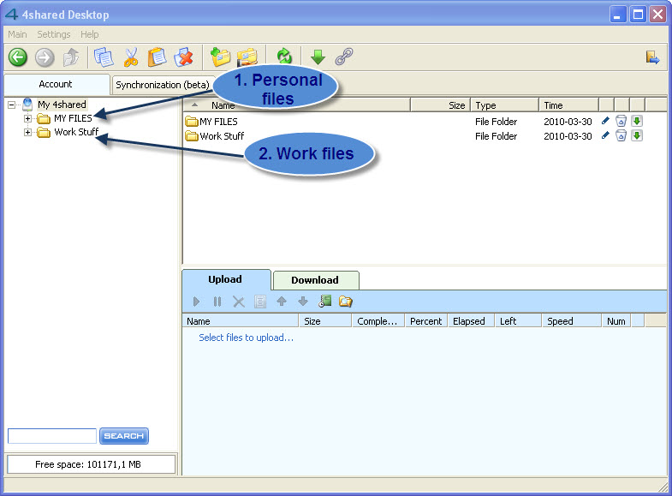
Task: Click the Num column header
Action: (616, 321)
